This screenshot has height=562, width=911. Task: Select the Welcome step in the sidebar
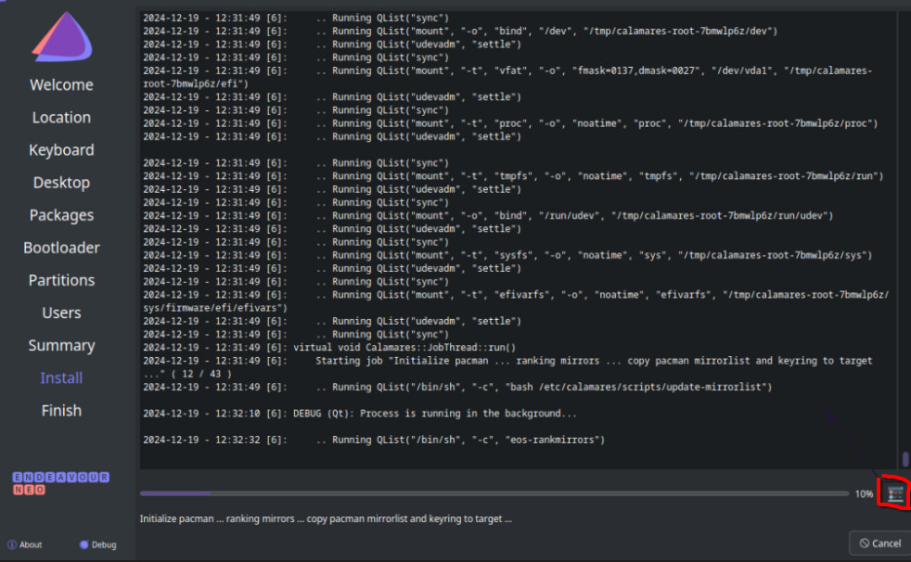[x=61, y=85]
